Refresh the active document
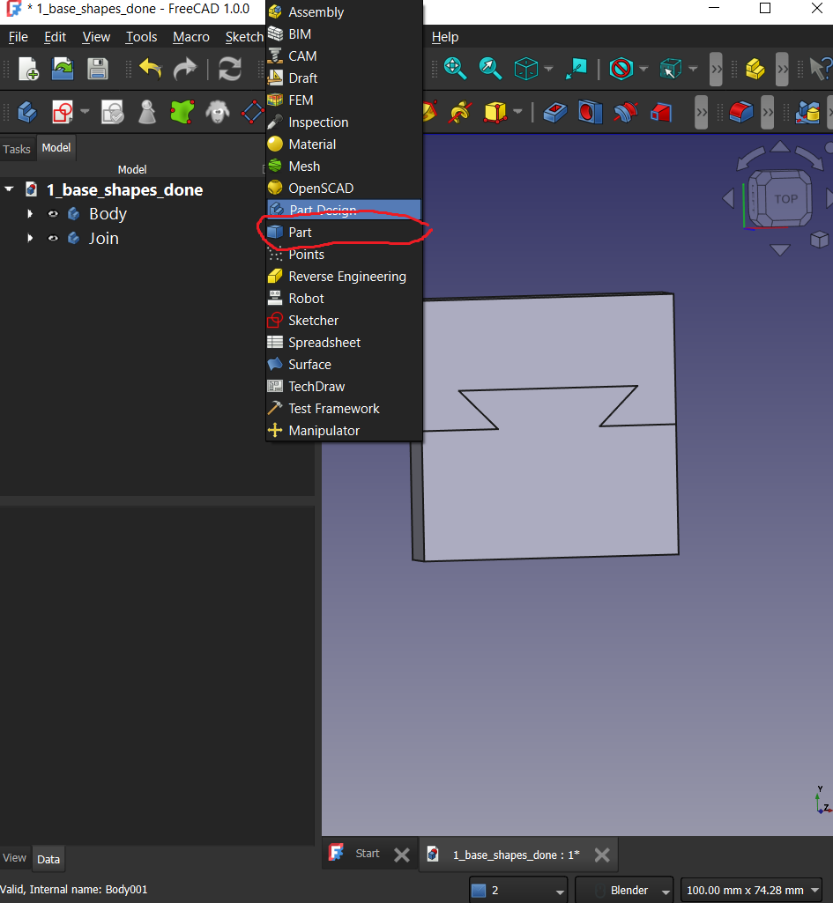The image size is (833, 903). tap(229, 68)
